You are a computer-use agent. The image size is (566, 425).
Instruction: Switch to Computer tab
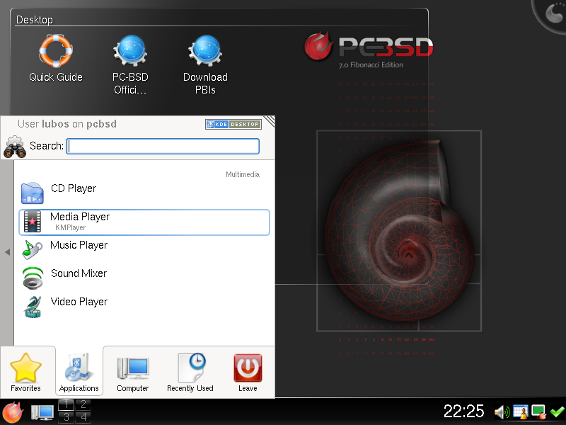click(132, 373)
